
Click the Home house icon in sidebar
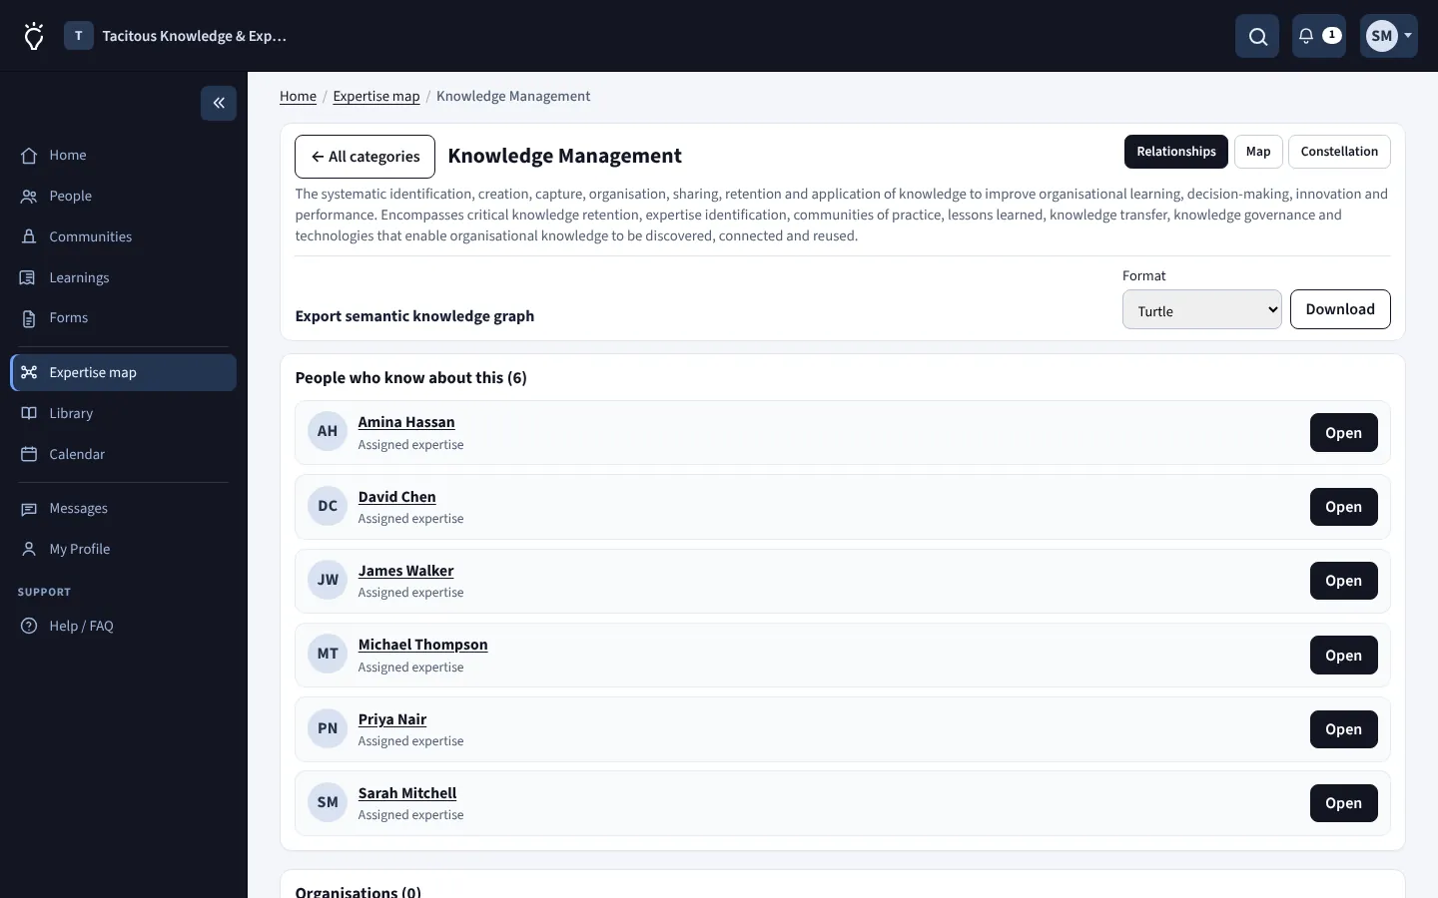click(29, 156)
